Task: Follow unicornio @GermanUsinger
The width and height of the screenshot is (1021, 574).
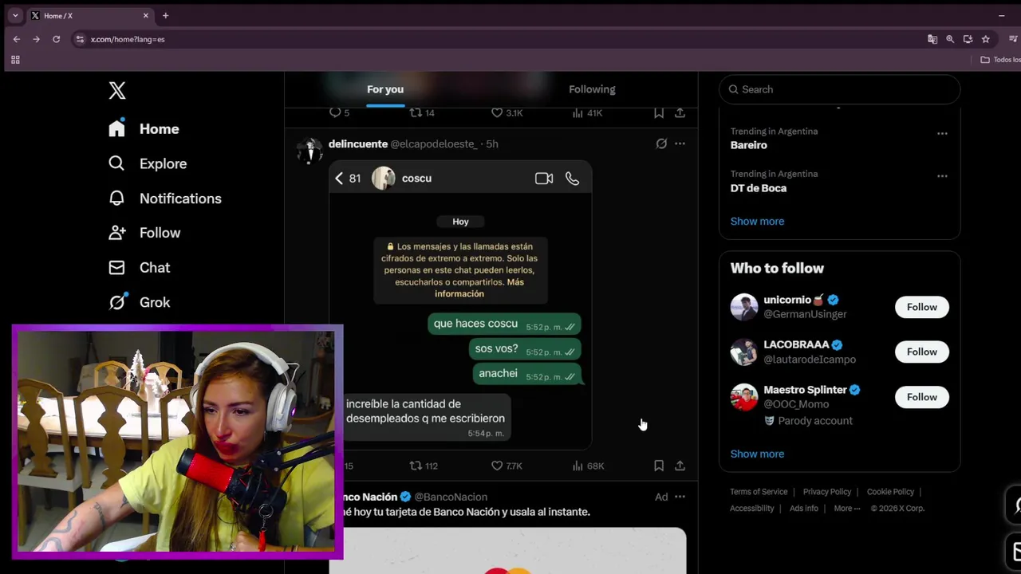Action: click(921, 307)
